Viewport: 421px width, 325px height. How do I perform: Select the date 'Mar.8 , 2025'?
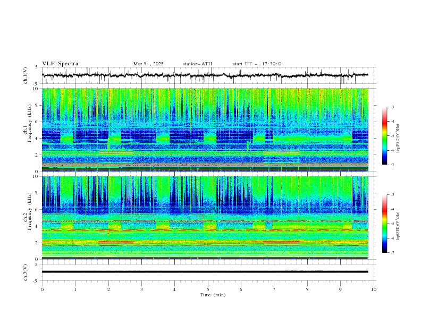148,64
